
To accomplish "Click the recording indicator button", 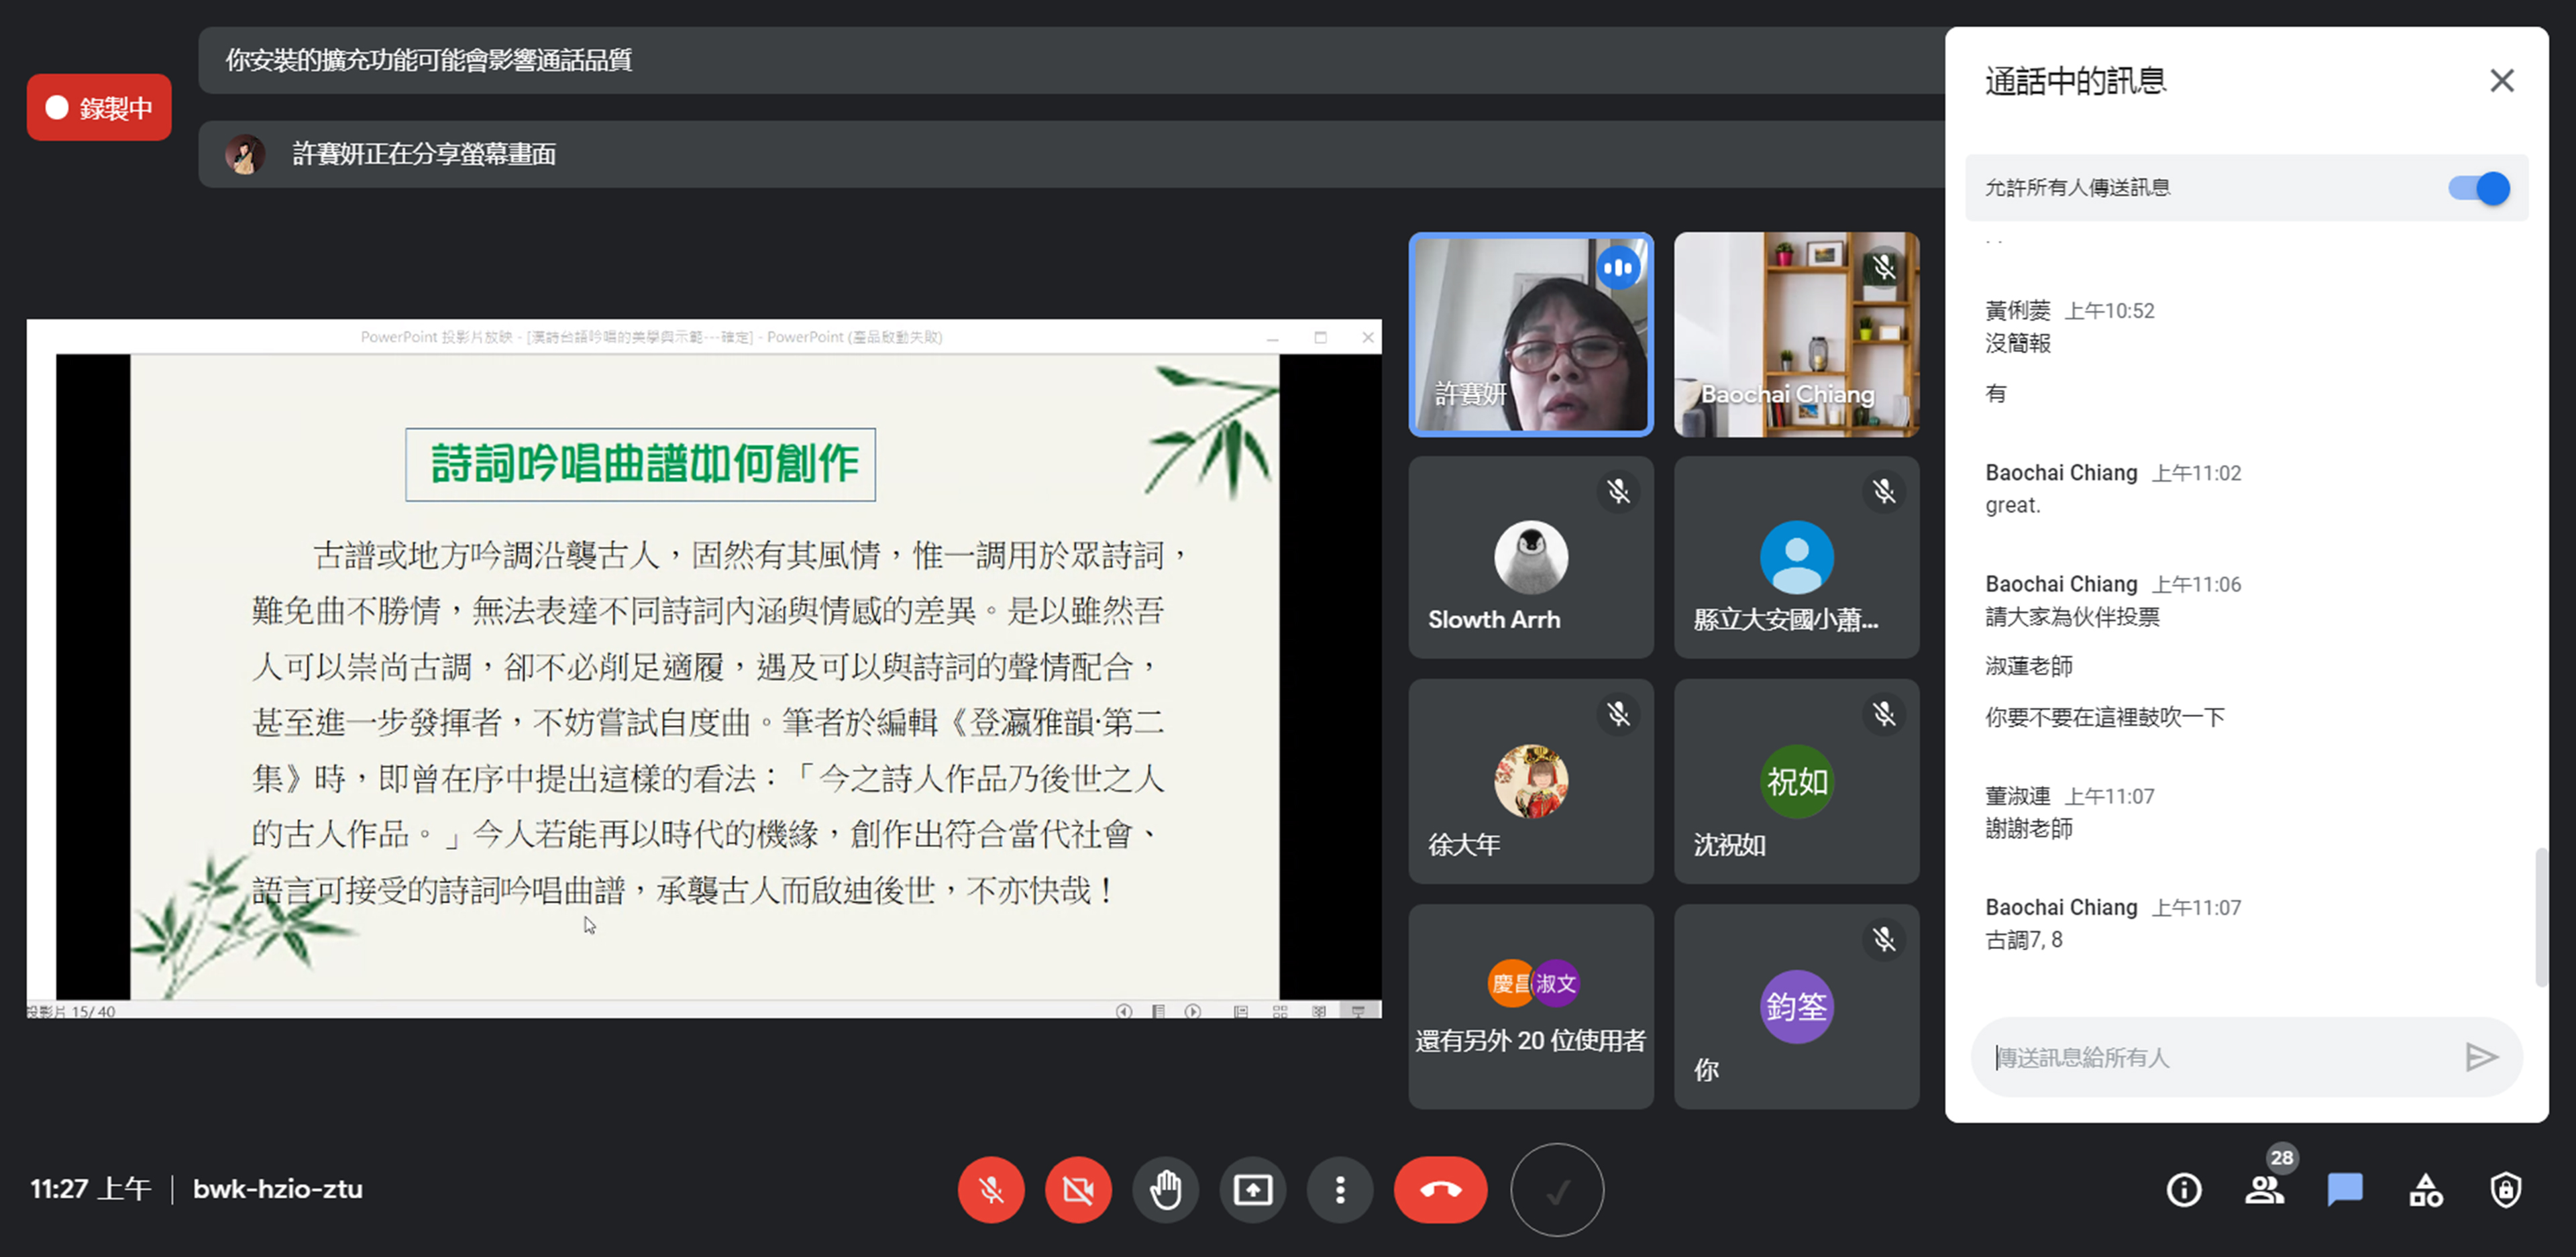I will tap(99, 107).
